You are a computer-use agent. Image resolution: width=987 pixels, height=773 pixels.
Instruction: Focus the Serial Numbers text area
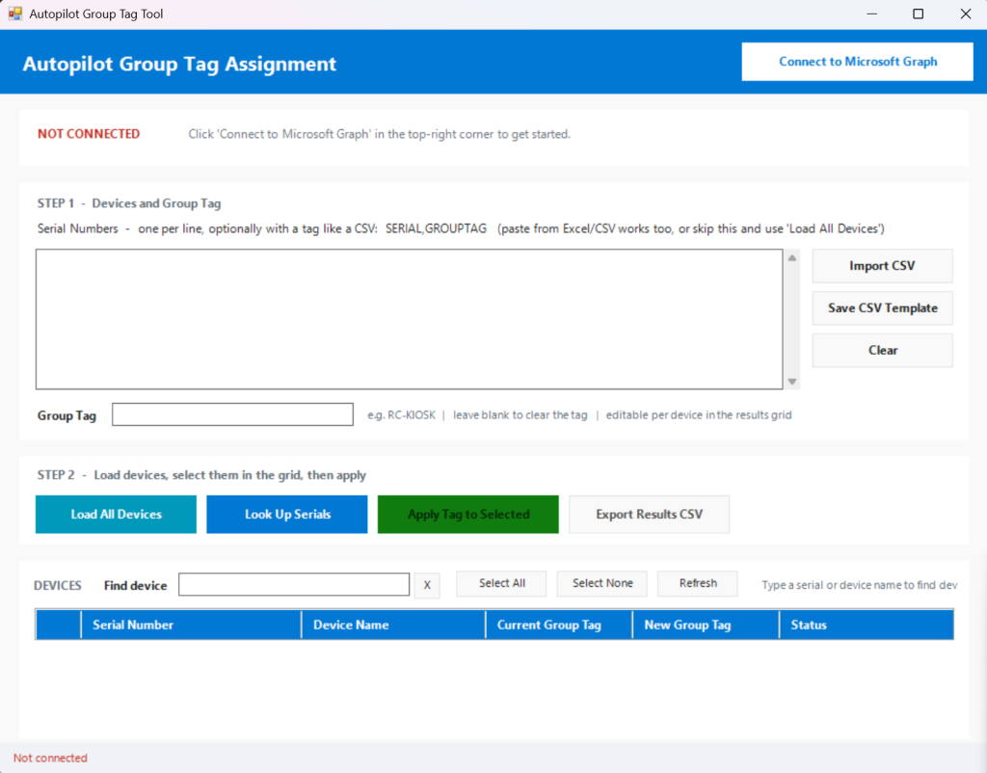point(409,319)
